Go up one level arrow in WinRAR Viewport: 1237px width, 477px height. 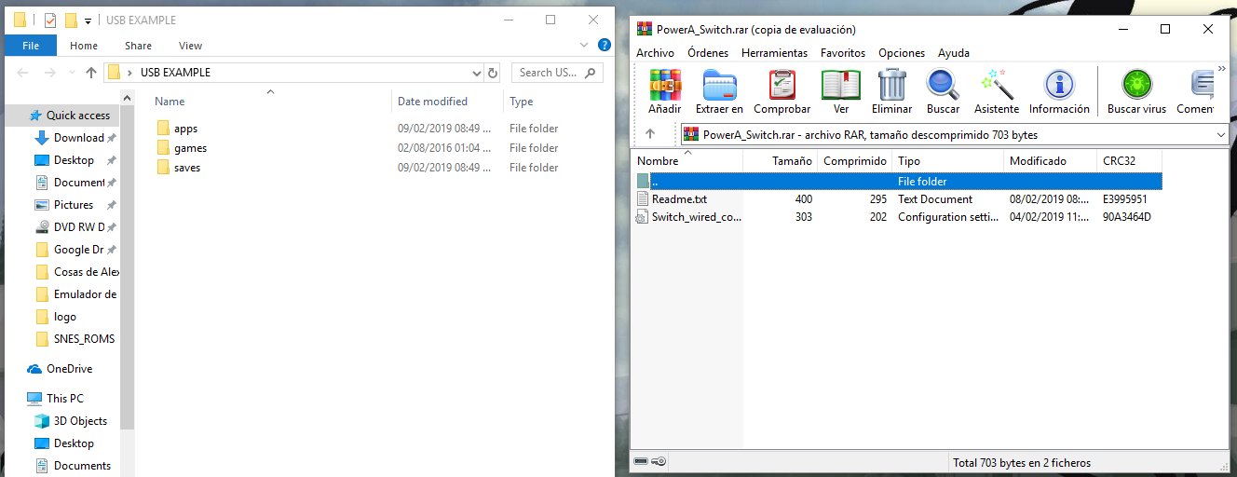coord(650,134)
